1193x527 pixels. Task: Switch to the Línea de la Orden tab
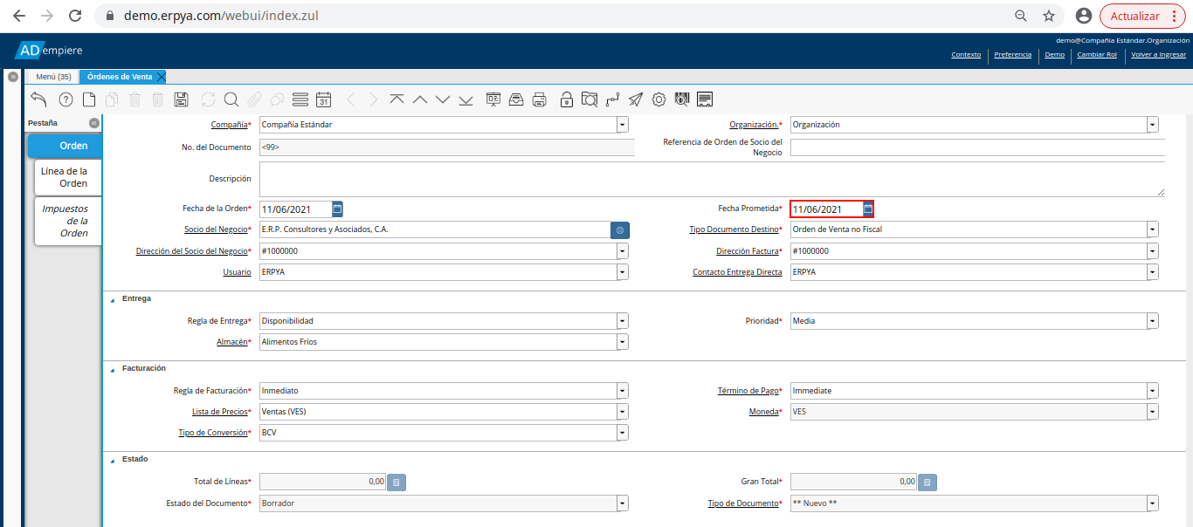[68, 177]
